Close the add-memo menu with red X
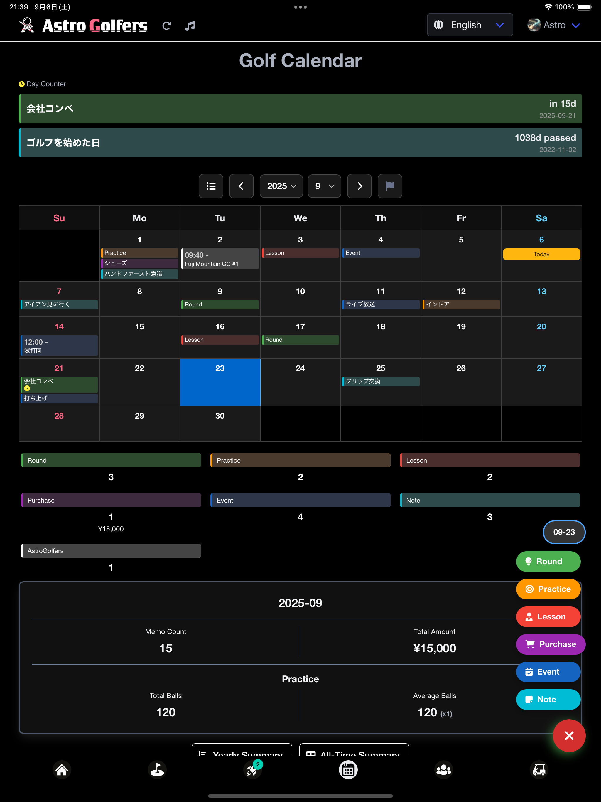The width and height of the screenshot is (601, 802). coord(569,736)
